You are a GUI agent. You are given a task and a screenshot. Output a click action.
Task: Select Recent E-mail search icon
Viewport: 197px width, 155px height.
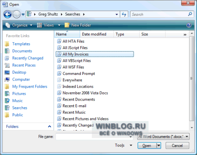pos(59,106)
